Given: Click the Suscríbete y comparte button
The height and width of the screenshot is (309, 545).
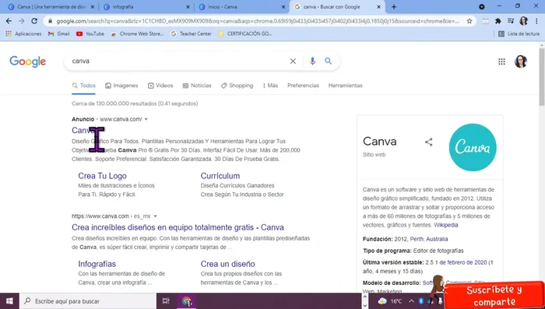Looking at the screenshot, I should click(x=494, y=296).
